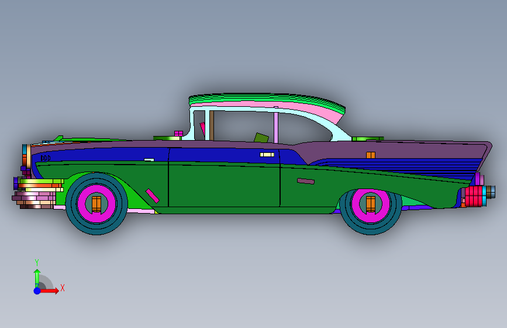The width and height of the screenshot is (507, 328).
Task: Select the magenta strip behind front wheel
Action: click(152, 196)
